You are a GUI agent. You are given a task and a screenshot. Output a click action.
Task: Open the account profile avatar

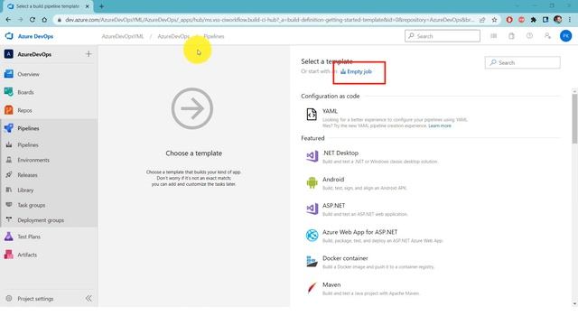coord(566,36)
